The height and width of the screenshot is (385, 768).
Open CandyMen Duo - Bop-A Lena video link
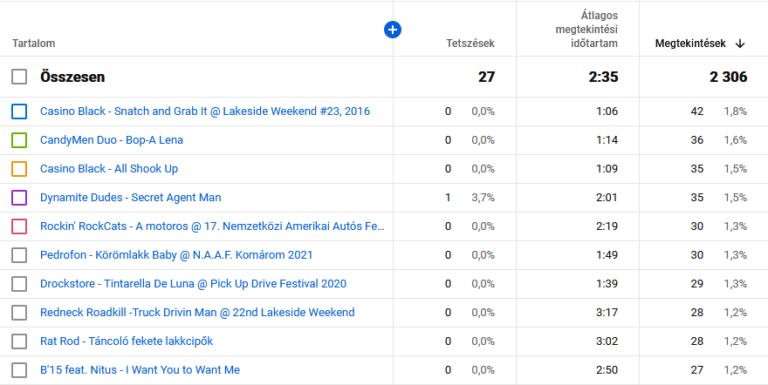coord(112,140)
